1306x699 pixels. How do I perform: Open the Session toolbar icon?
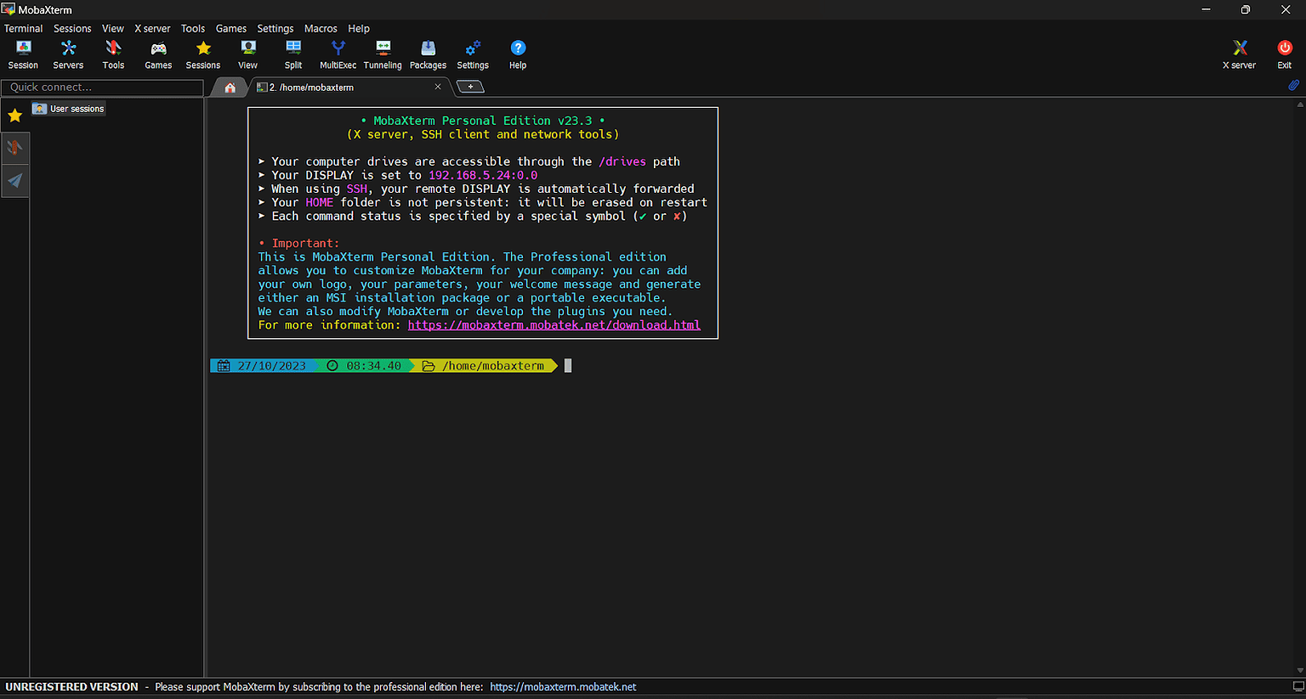[23, 54]
